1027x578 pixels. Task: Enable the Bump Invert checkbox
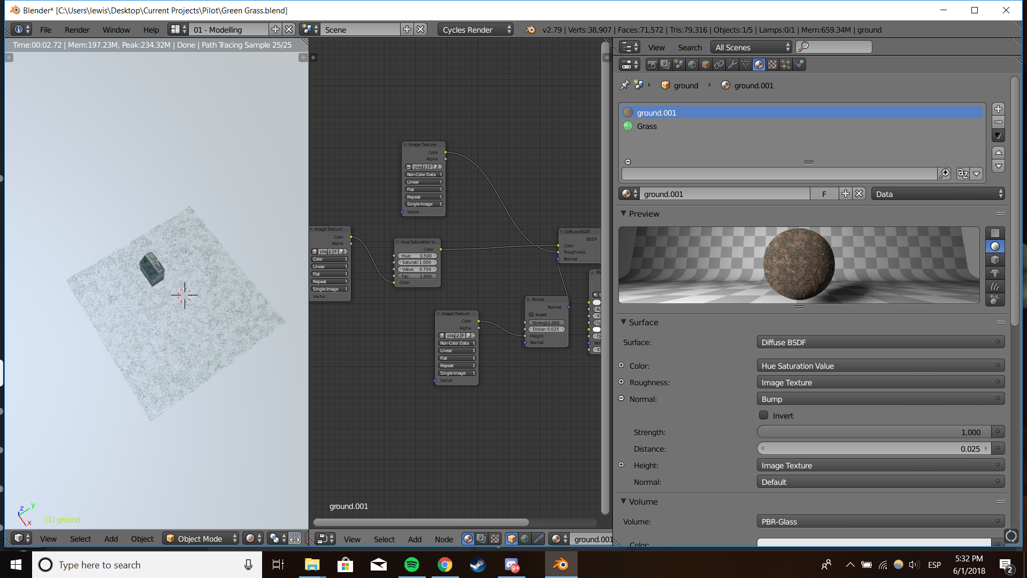(x=764, y=415)
